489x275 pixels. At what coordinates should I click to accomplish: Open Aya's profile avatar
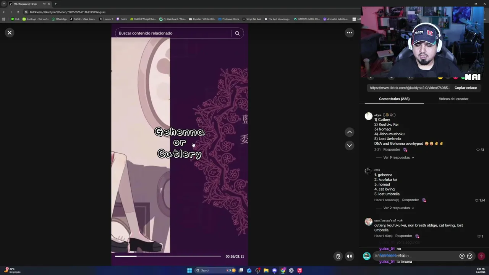[x=369, y=116]
